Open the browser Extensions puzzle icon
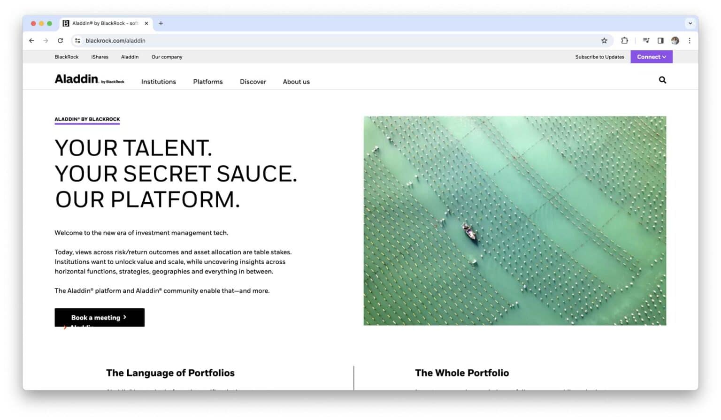 pyautogui.click(x=624, y=40)
